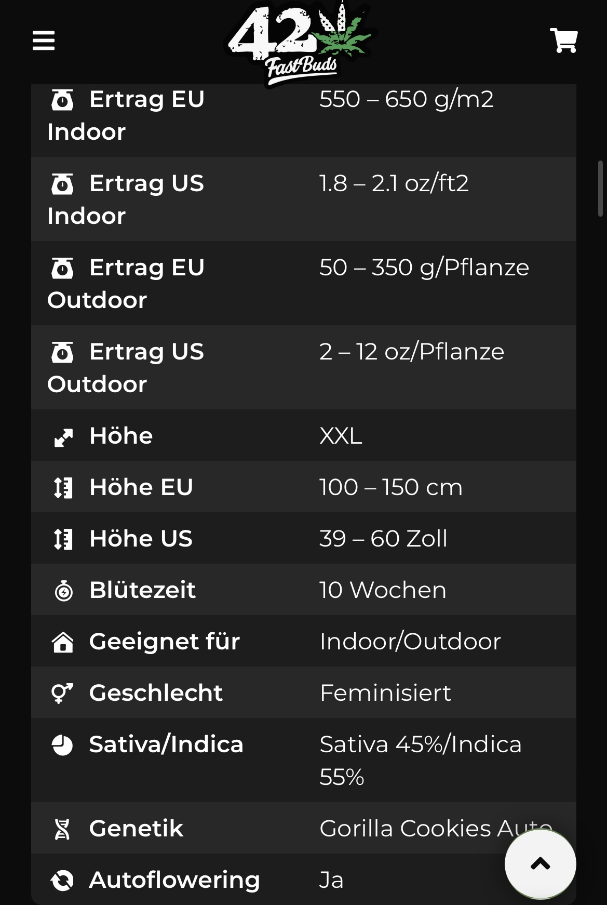Open the hamburger navigation menu
607x905 pixels.
44,40
